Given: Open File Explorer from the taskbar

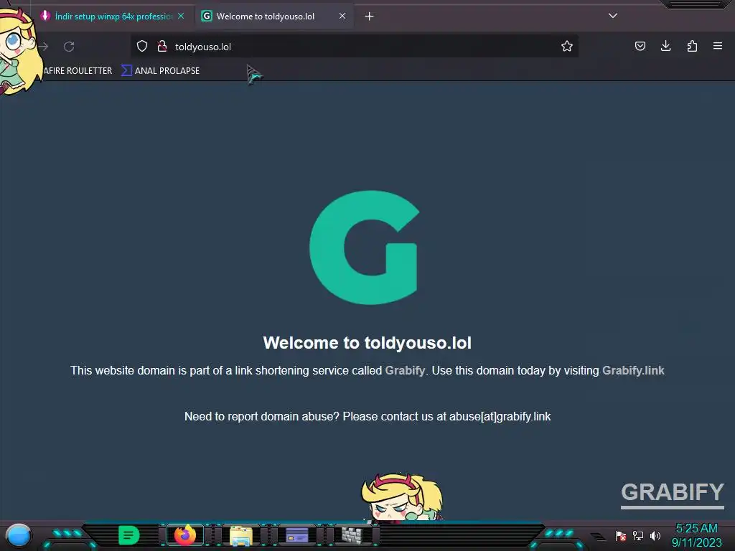Looking at the screenshot, I should (x=241, y=536).
